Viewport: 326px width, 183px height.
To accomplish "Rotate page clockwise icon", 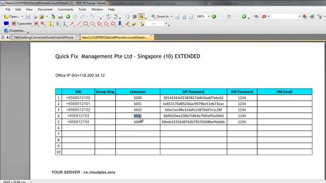I will (x=116, y=16).
